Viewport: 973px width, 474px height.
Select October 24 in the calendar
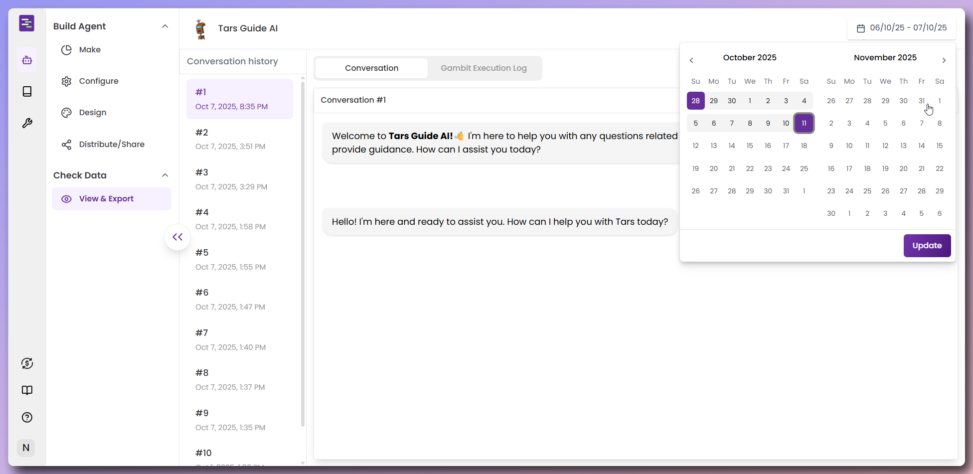786,168
